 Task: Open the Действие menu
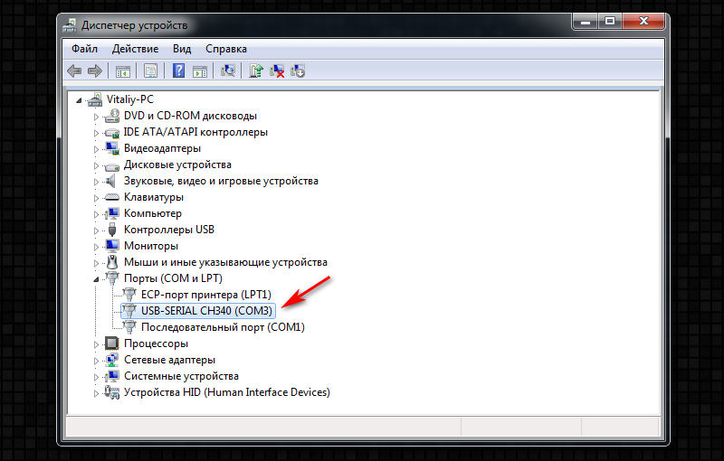coord(135,49)
